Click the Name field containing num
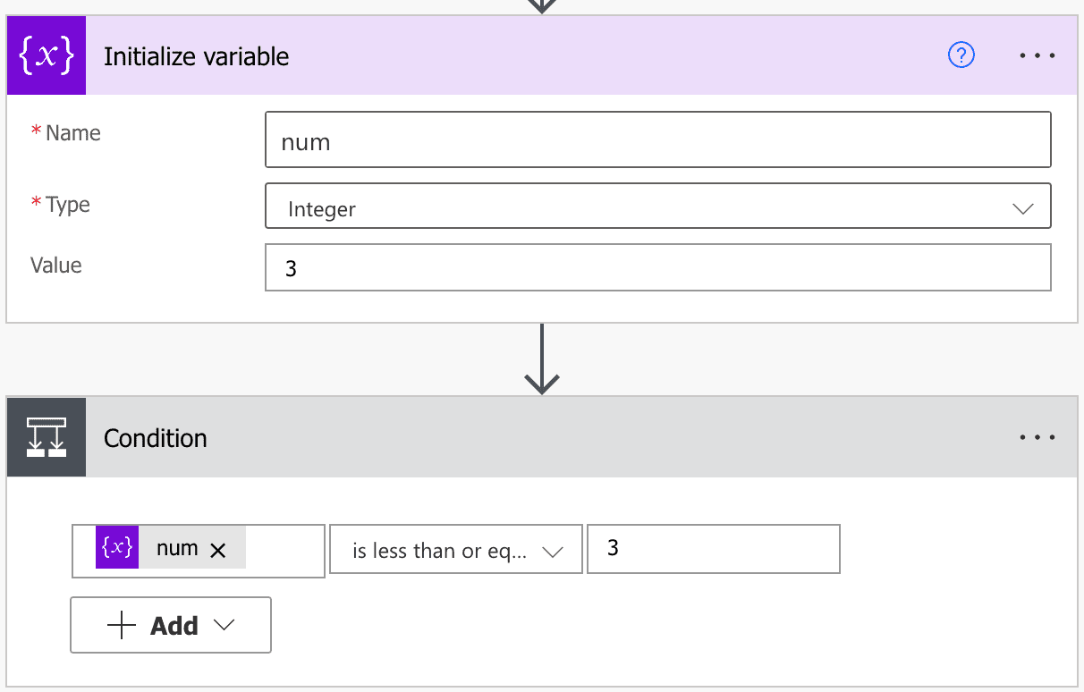 point(658,139)
